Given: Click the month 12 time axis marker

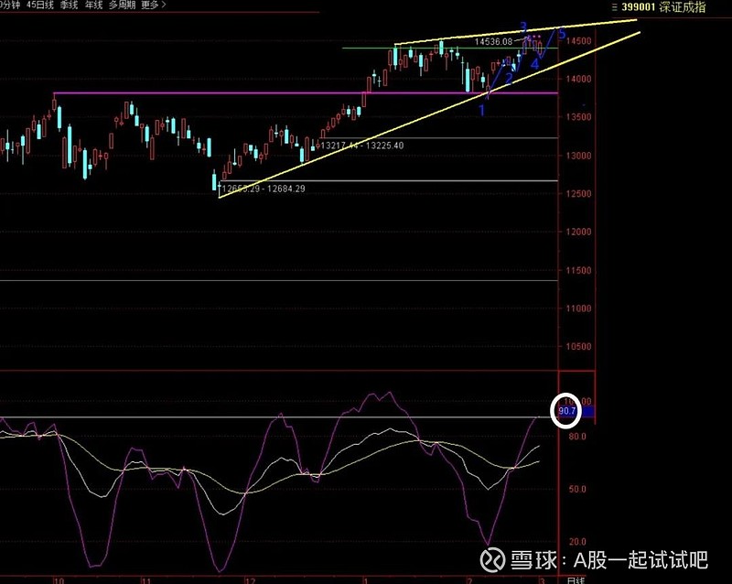Looking at the screenshot, I should click(x=251, y=580).
